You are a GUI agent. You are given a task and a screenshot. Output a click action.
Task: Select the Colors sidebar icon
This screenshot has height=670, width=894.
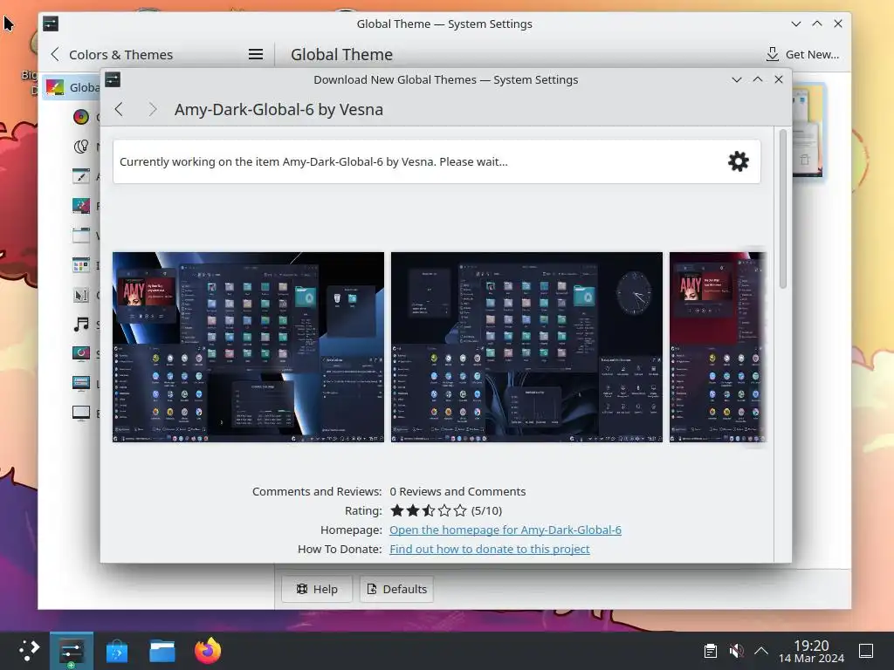click(81, 117)
